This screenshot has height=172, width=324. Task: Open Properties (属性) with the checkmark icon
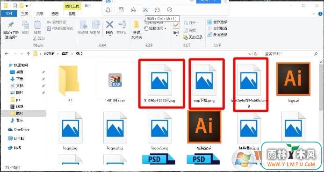click(176, 29)
